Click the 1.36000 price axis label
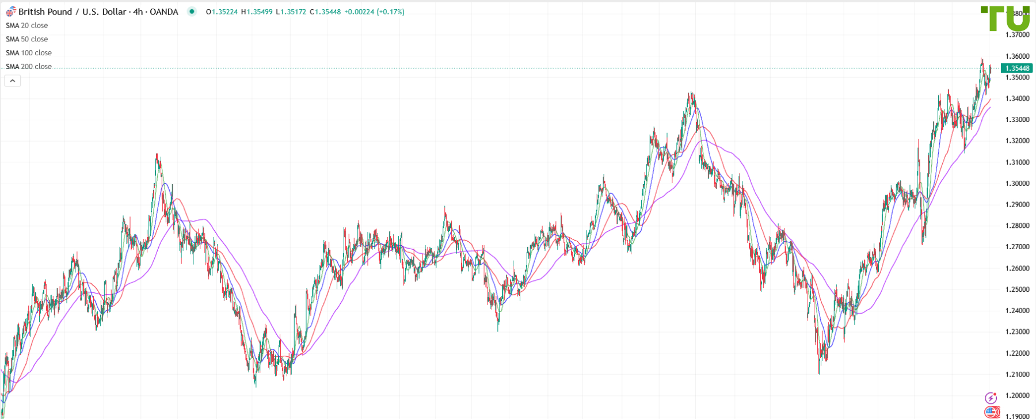This screenshot has width=1036, height=419. pyautogui.click(x=1017, y=56)
